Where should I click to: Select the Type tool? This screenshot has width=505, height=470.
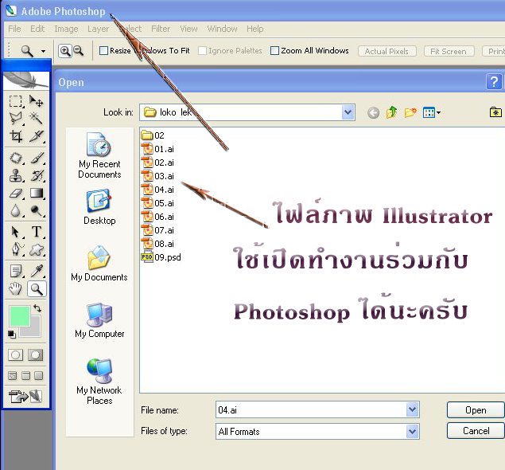[x=36, y=233]
